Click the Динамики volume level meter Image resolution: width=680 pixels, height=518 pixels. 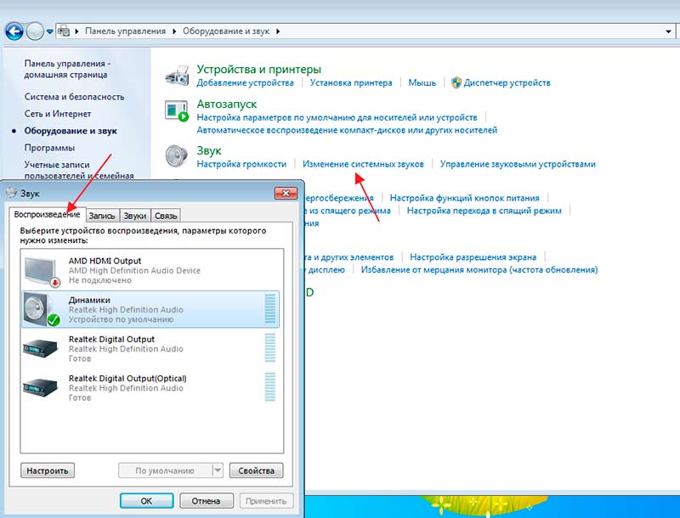click(x=271, y=309)
